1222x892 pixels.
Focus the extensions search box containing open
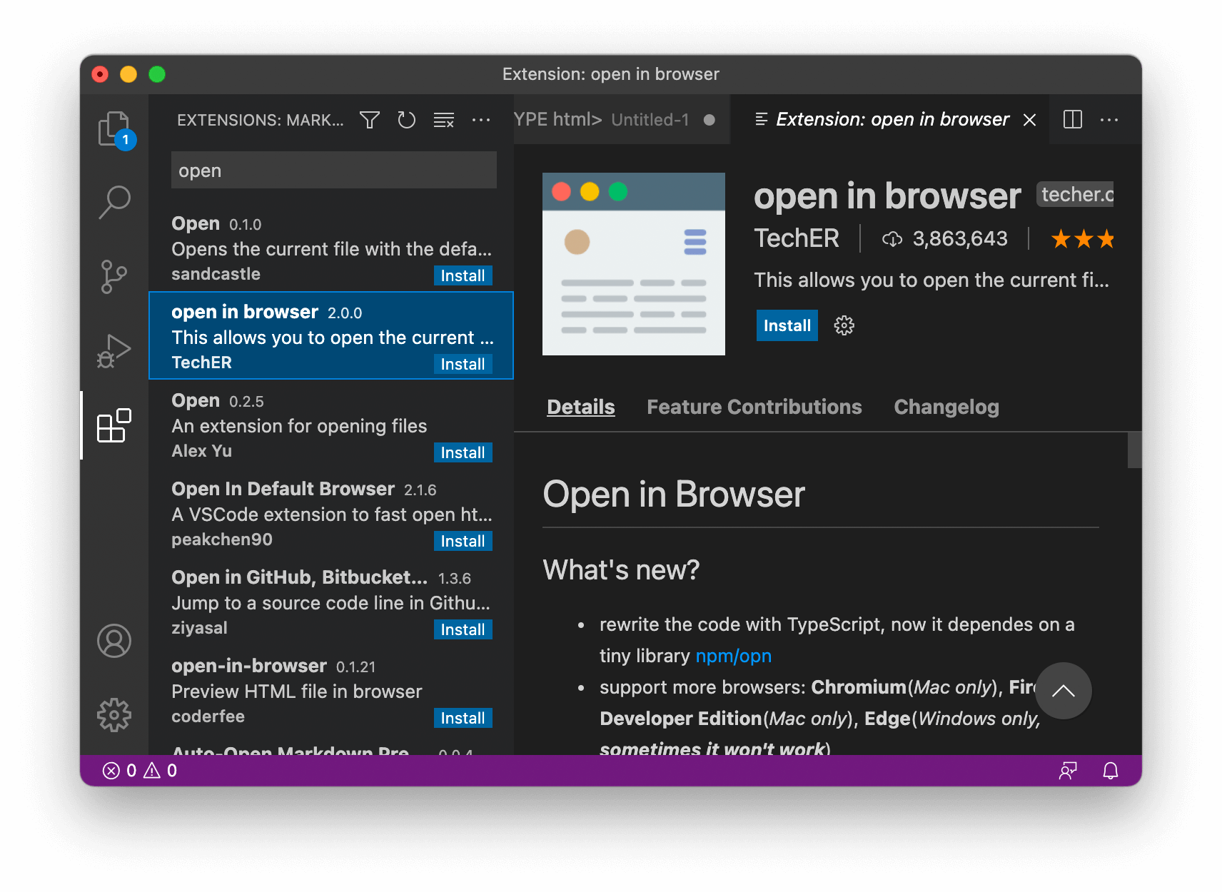click(334, 171)
